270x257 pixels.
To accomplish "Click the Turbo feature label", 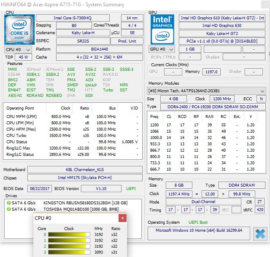I will coord(108,90).
